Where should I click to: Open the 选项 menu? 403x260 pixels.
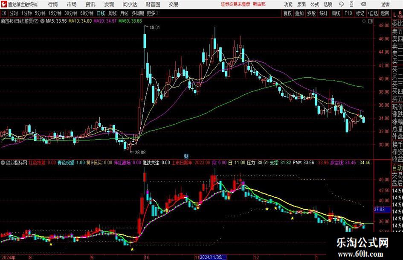pos(328,4)
